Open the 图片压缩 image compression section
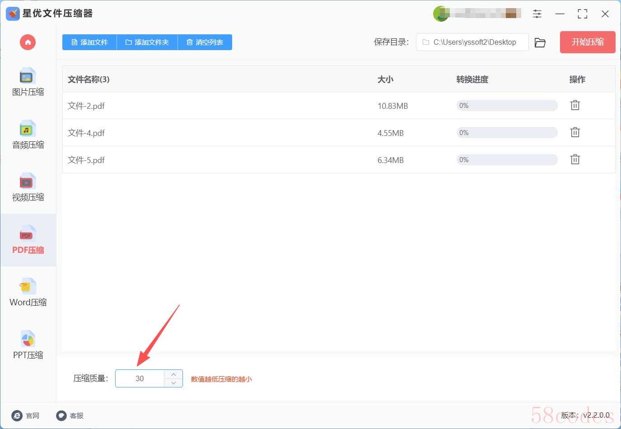621x429 pixels. click(28, 82)
